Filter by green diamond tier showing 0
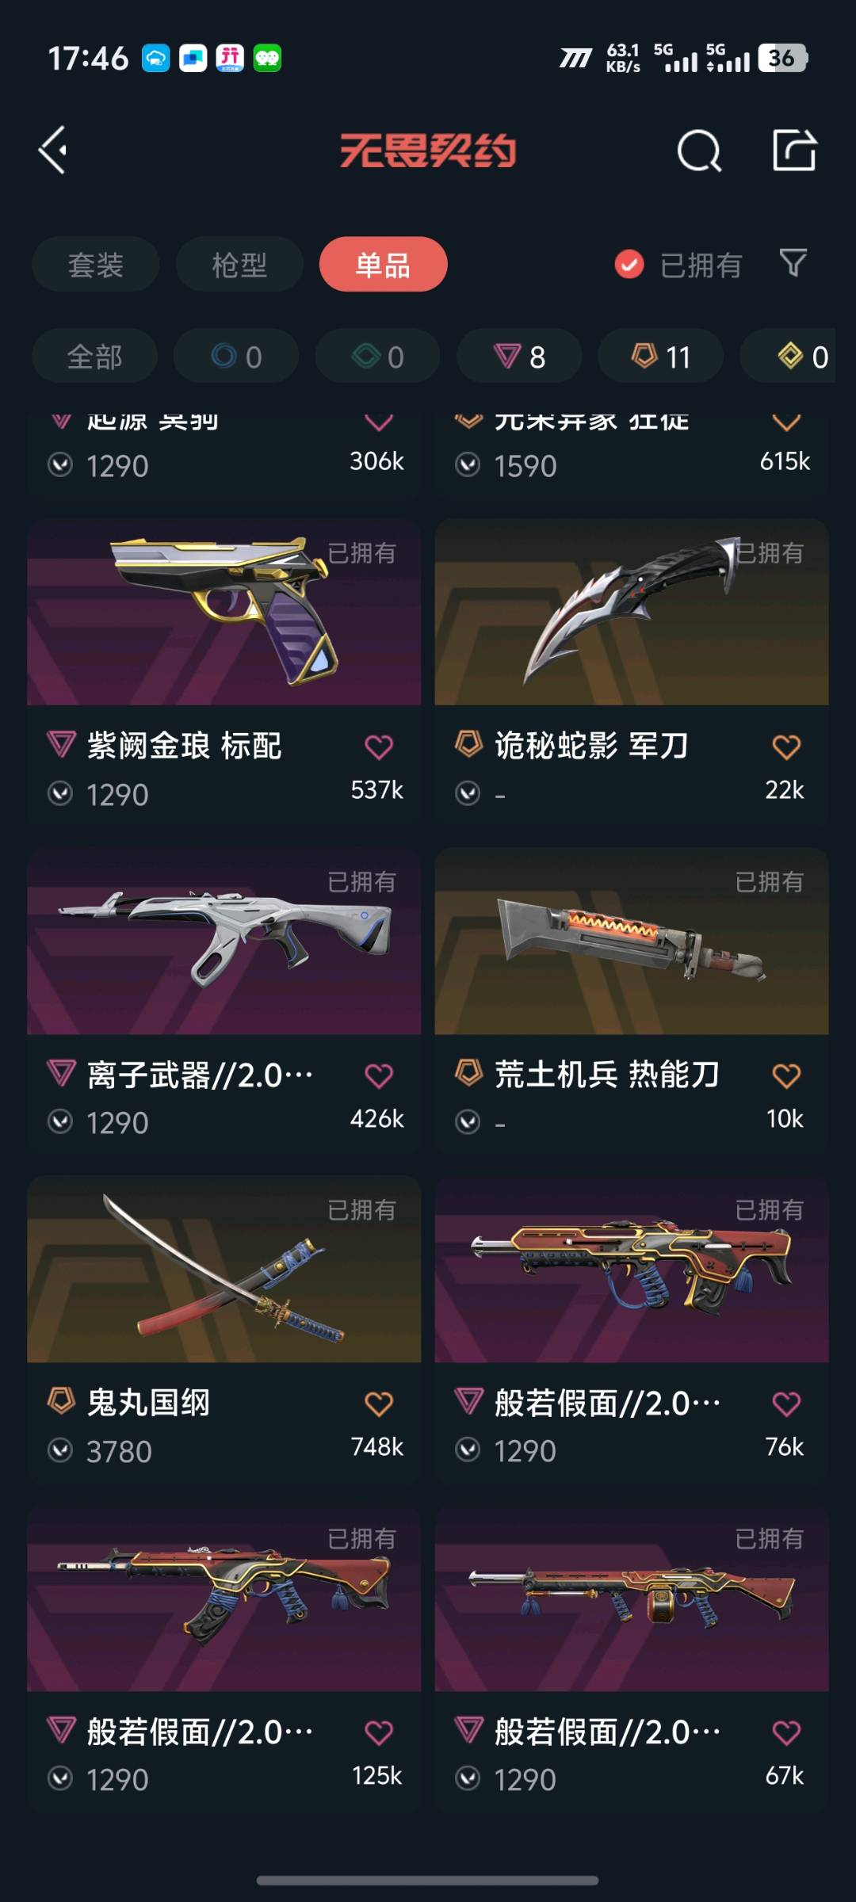Screen dimensions: 856x1902 [378, 357]
